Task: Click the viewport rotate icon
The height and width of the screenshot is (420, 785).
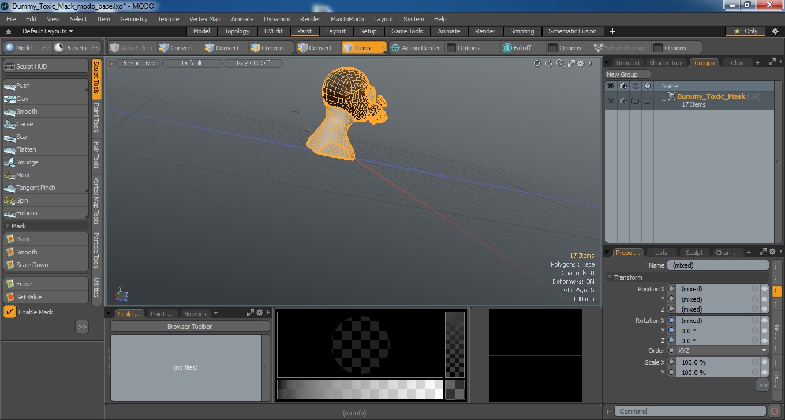Action: click(549, 63)
